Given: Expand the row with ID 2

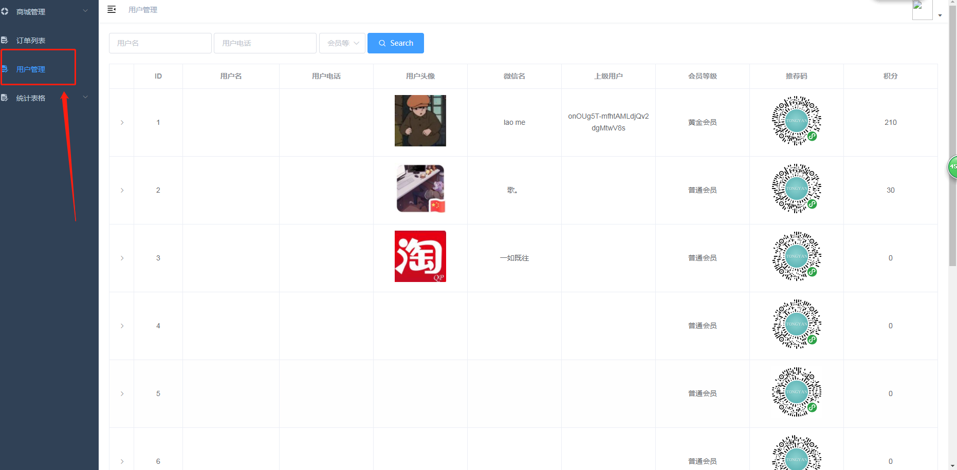Looking at the screenshot, I should click(122, 190).
